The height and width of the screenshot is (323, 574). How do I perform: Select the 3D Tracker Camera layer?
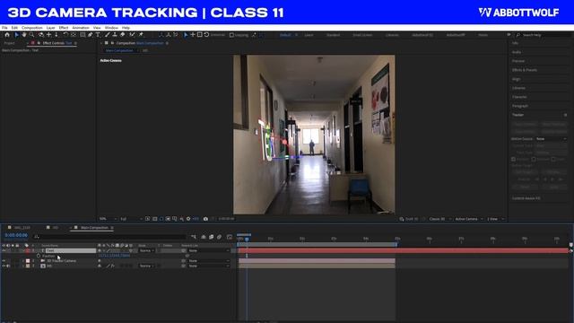tap(62, 261)
